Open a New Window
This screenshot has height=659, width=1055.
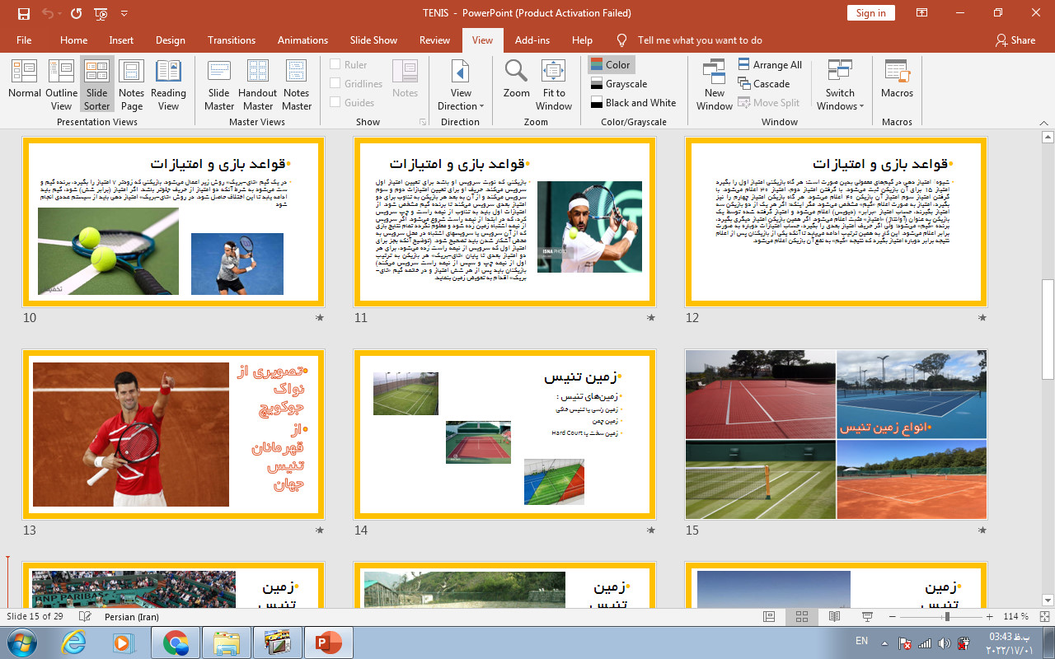click(x=714, y=82)
